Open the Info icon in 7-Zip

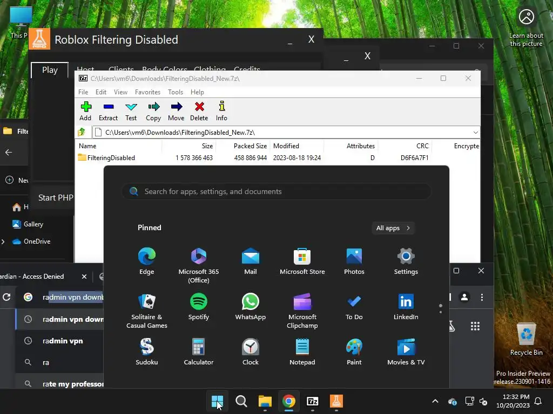coord(221,111)
